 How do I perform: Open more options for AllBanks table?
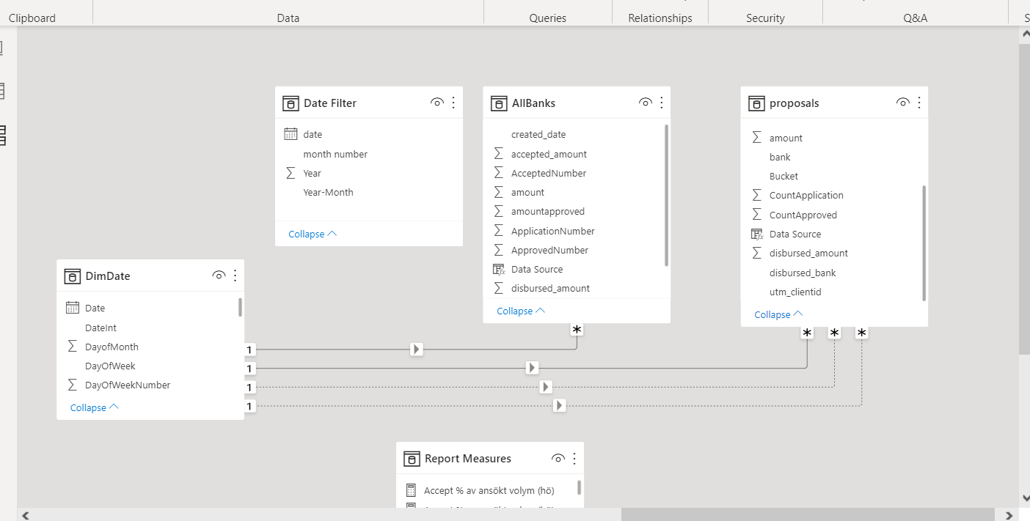662,103
